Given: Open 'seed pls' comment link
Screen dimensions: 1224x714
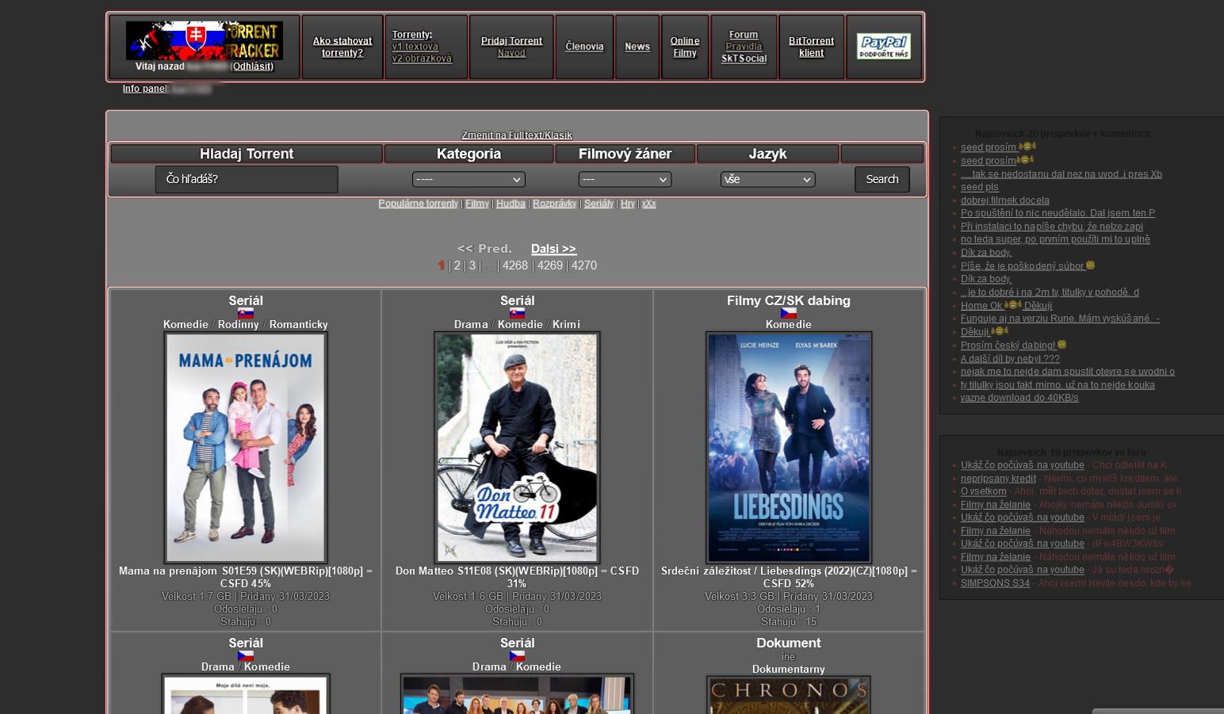Looking at the screenshot, I should pos(980,187).
